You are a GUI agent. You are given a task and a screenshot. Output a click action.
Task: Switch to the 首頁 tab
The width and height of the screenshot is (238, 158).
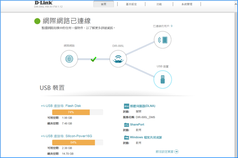[104, 4]
